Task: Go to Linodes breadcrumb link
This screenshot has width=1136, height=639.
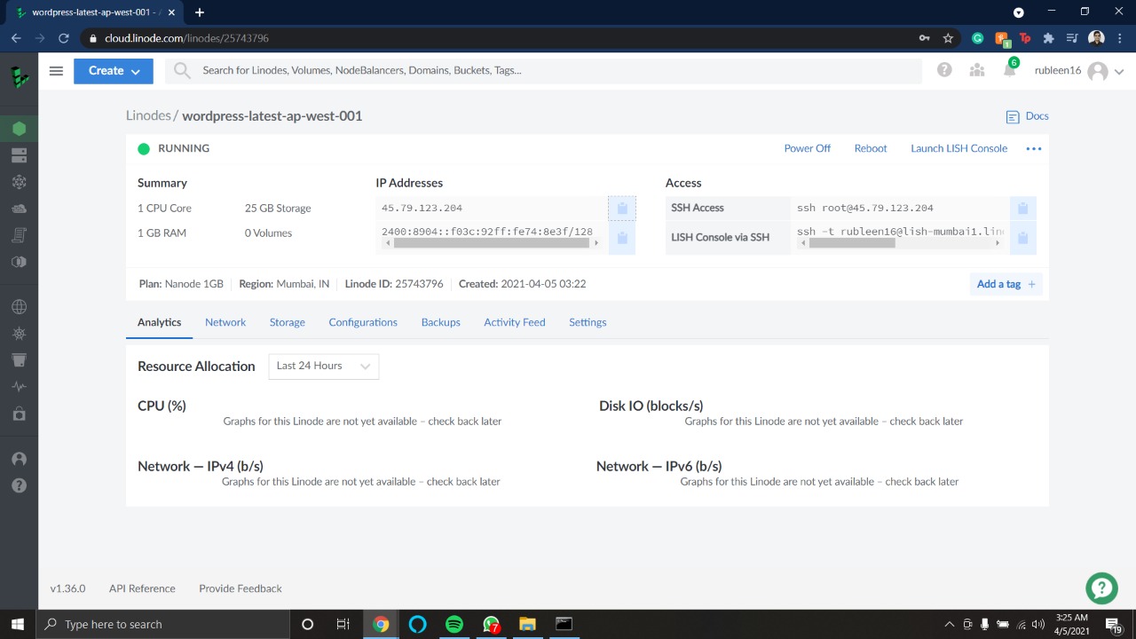Action: pyautogui.click(x=148, y=116)
